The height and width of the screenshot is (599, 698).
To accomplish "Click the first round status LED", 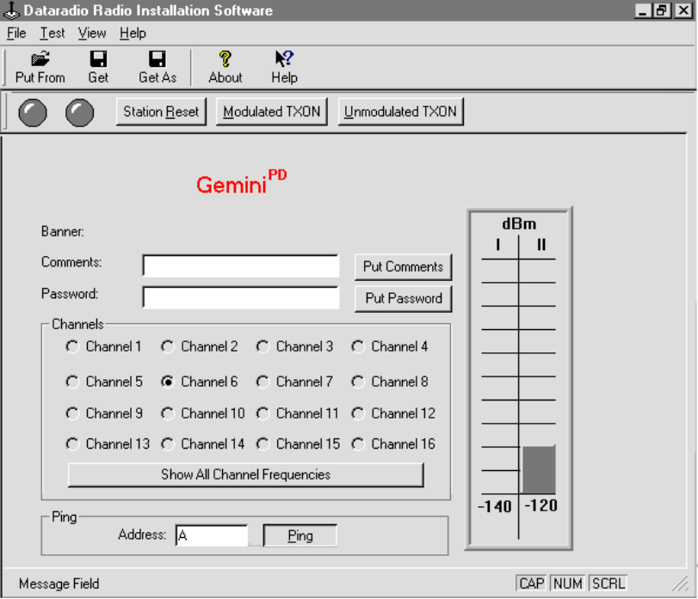I will (33, 113).
